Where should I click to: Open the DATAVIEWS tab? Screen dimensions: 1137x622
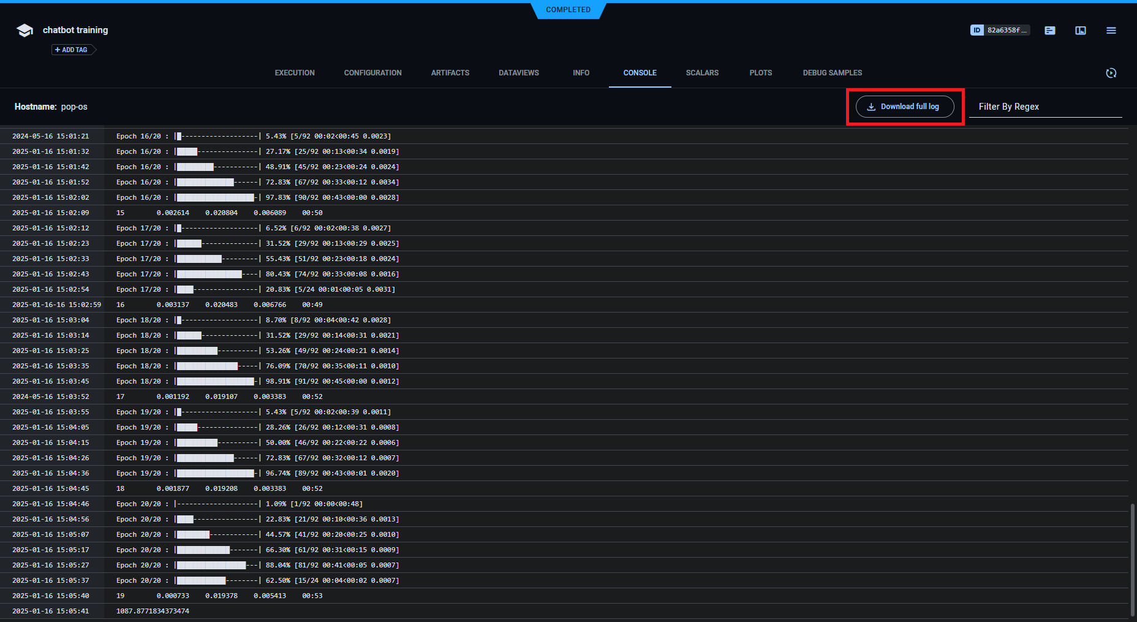518,72
